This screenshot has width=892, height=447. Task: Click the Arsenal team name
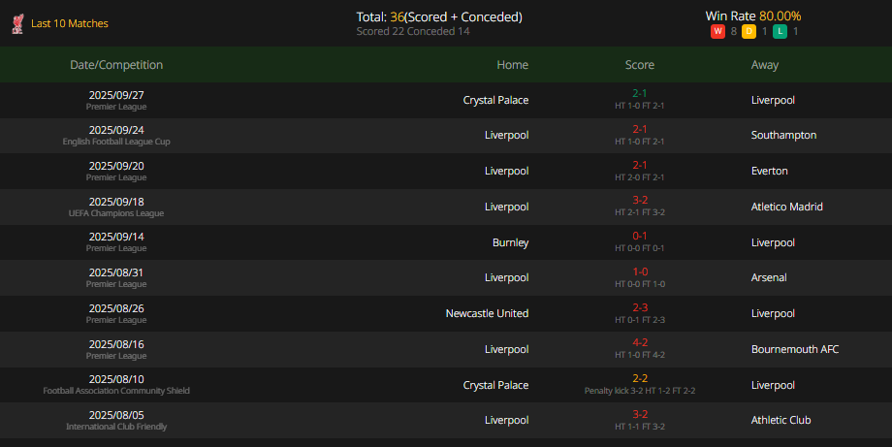click(770, 277)
